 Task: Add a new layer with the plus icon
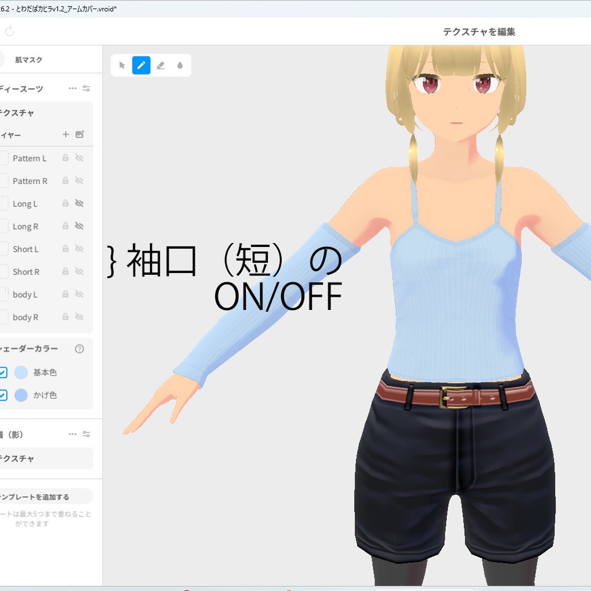point(65,134)
